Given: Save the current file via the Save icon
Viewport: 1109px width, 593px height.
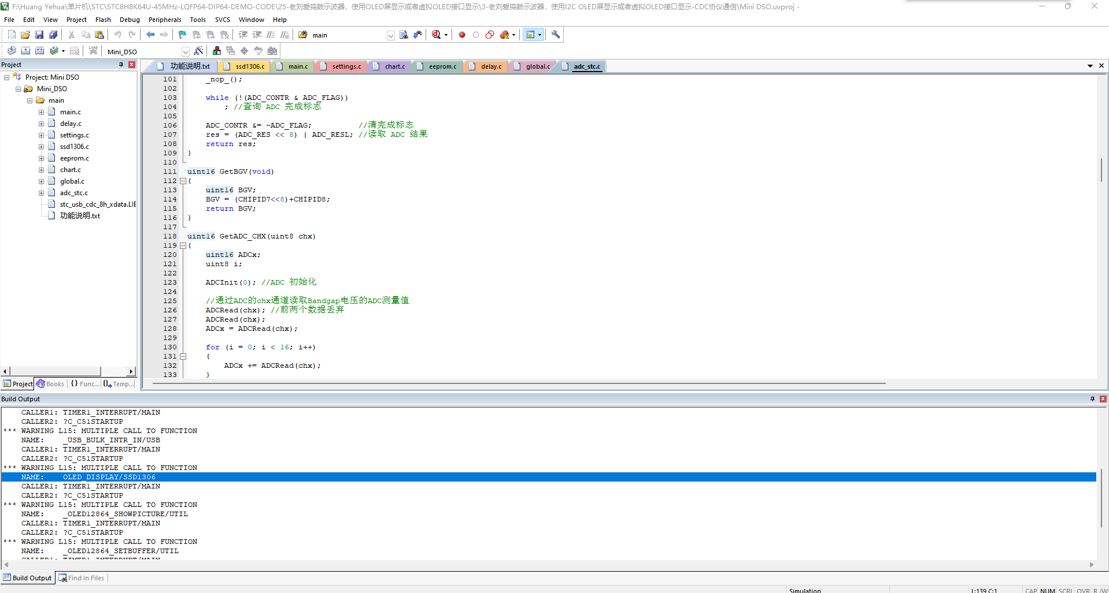Looking at the screenshot, I should pyautogui.click(x=39, y=35).
